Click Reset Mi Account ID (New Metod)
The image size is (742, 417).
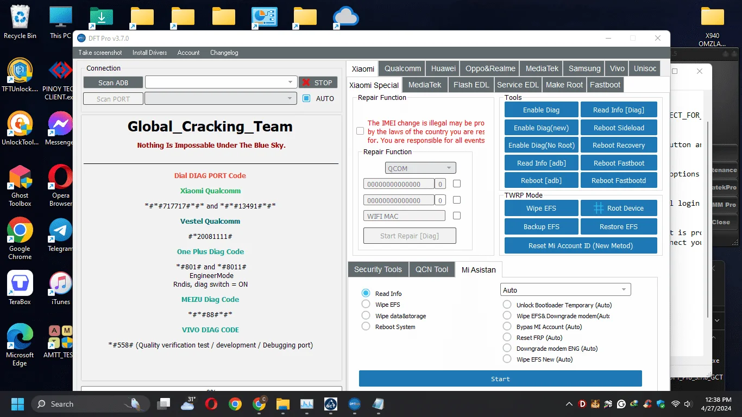click(581, 245)
